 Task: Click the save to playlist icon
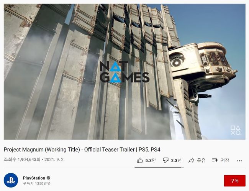[215, 160]
